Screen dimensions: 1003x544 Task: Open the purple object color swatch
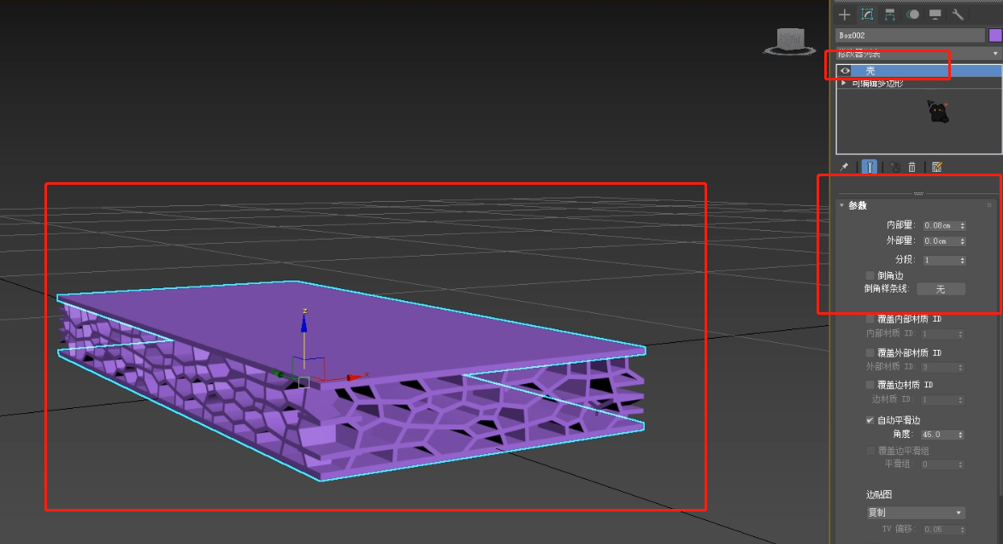pyautogui.click(x=995, y=35)
